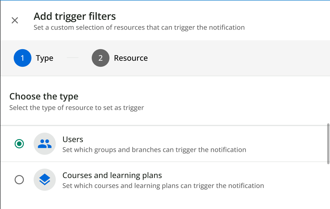Click the courses and learning plans description text

pos(163,186)
